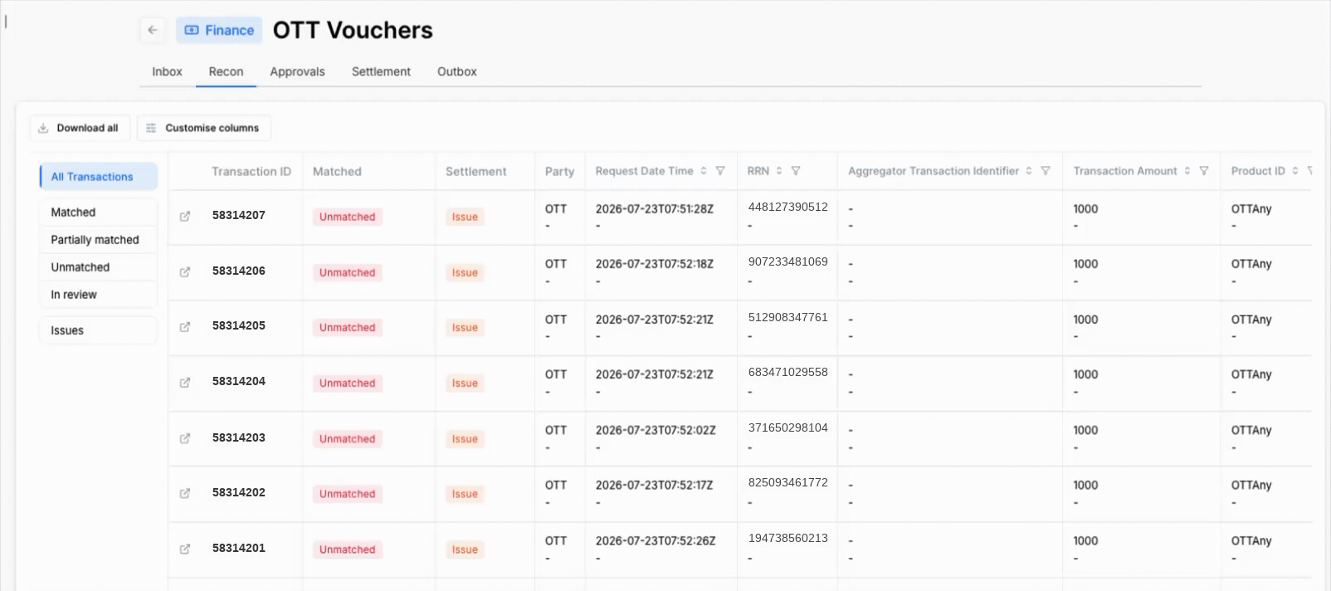This screenshot has height=591, width=1331.
Task: Click the Matched column header
Action: pos(337,172)
